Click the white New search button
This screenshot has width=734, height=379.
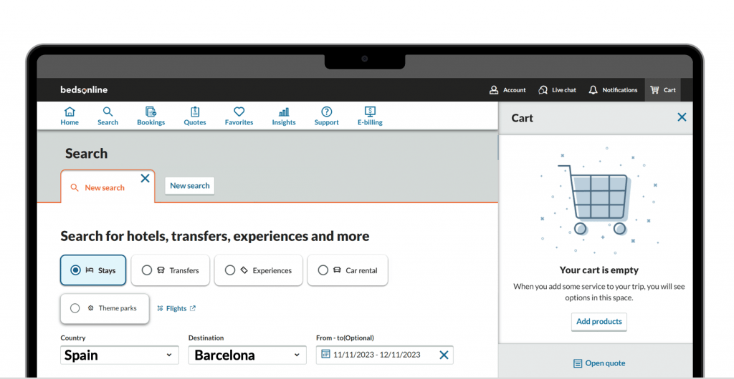[189, 186]
